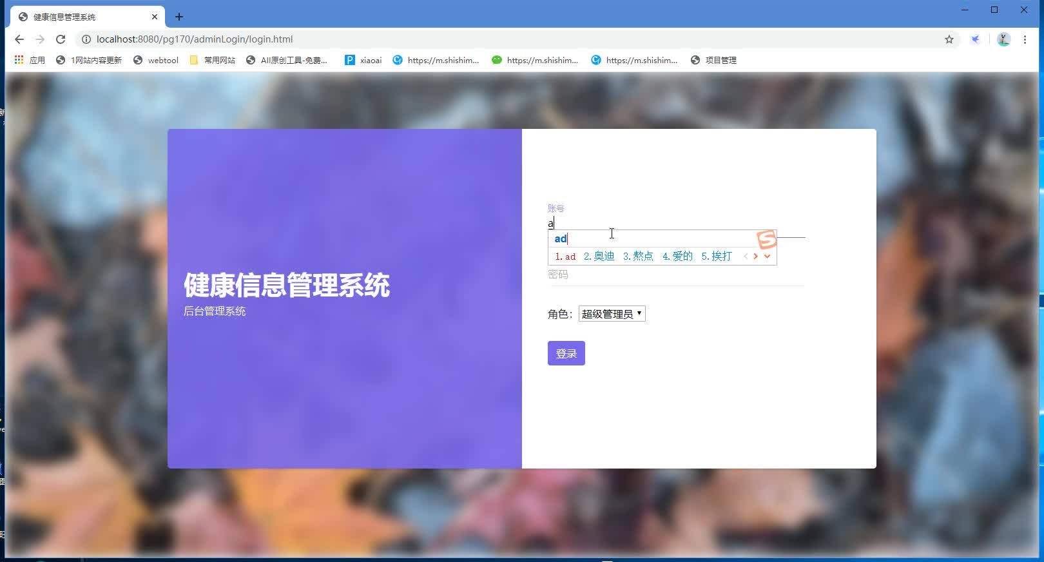Click the 登录 login button
Screen dimensions: 1044x562
pos(566,353)
